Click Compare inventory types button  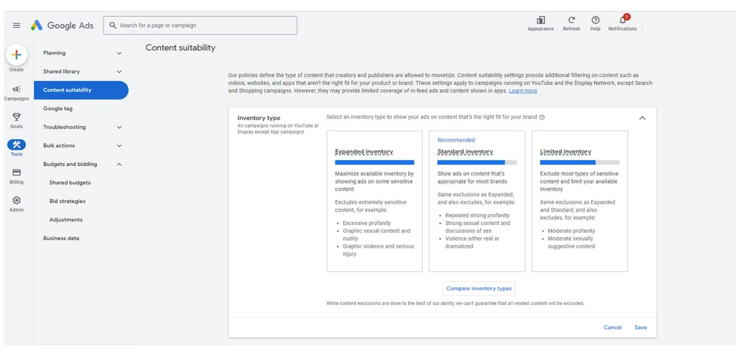(479, 289)
